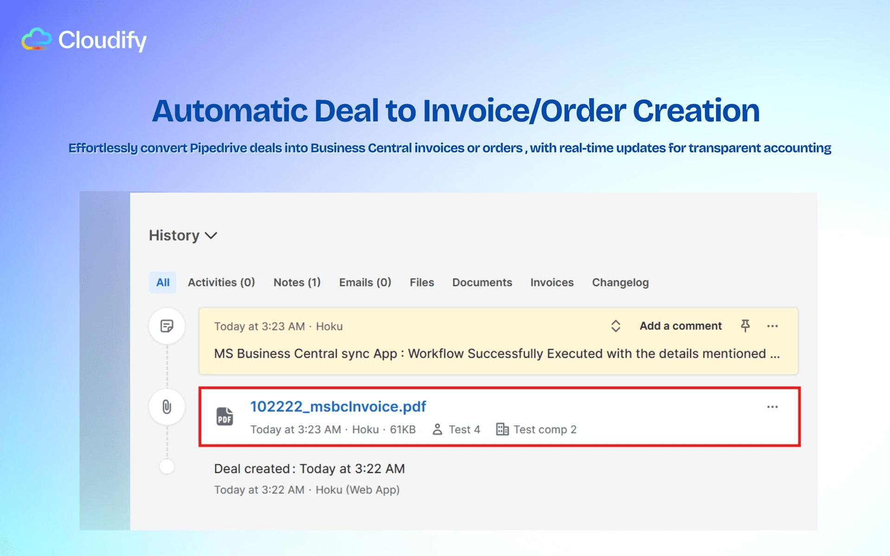Select the All tab
This screenshot has width=890, height=556.
(163, 282)
